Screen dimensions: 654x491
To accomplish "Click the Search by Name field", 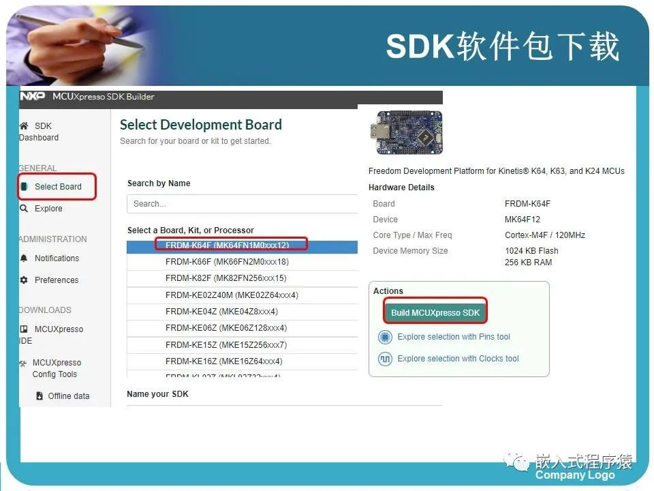I will click(243, 204).
